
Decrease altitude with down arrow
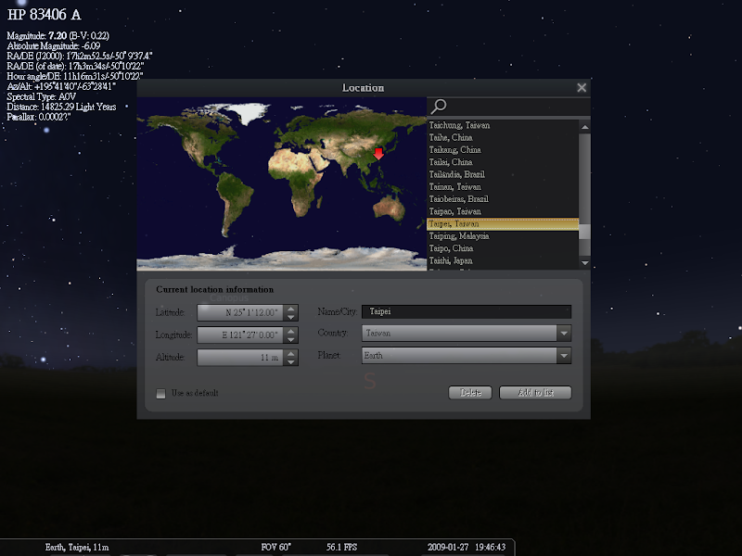tap(291, 361)
